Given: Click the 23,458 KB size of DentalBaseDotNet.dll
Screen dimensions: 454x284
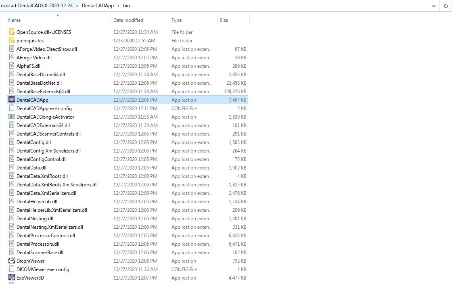Looking at the screenshot, I should (236, 83).
